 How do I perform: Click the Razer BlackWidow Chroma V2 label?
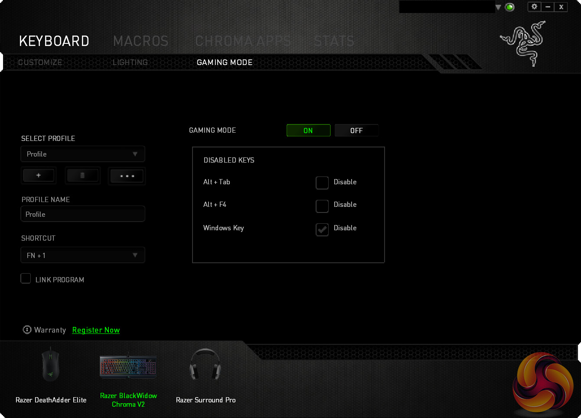tap(128, 400)
